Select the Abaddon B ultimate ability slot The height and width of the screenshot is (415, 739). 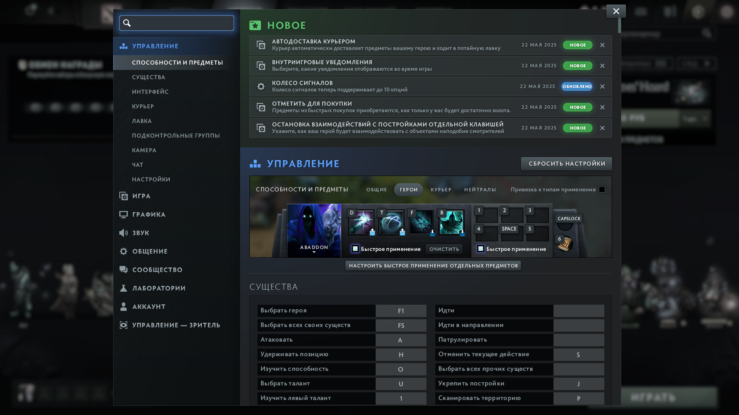[451, 222]
